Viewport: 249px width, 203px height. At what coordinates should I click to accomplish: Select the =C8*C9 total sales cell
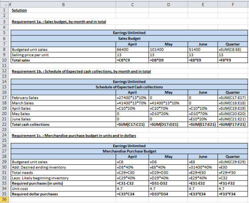tap(133, 60)
